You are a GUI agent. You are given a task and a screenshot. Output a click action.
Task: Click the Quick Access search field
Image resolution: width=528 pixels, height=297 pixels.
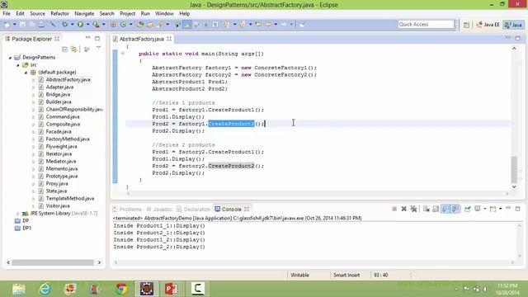tap(426, 24)
